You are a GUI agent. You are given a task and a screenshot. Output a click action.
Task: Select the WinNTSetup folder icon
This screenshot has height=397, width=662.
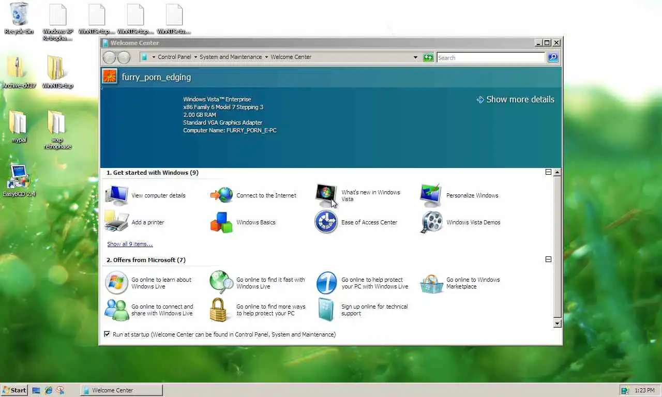57,72
